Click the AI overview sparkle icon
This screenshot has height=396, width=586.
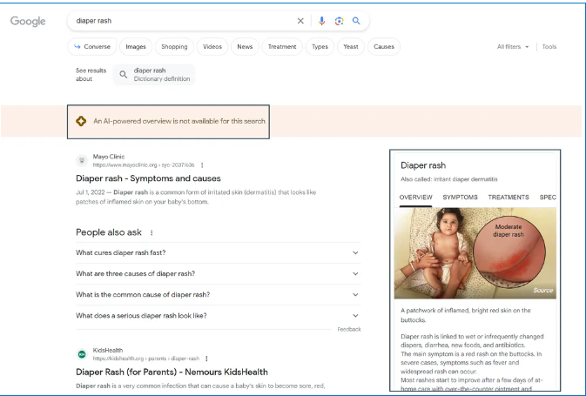point(81,121)
